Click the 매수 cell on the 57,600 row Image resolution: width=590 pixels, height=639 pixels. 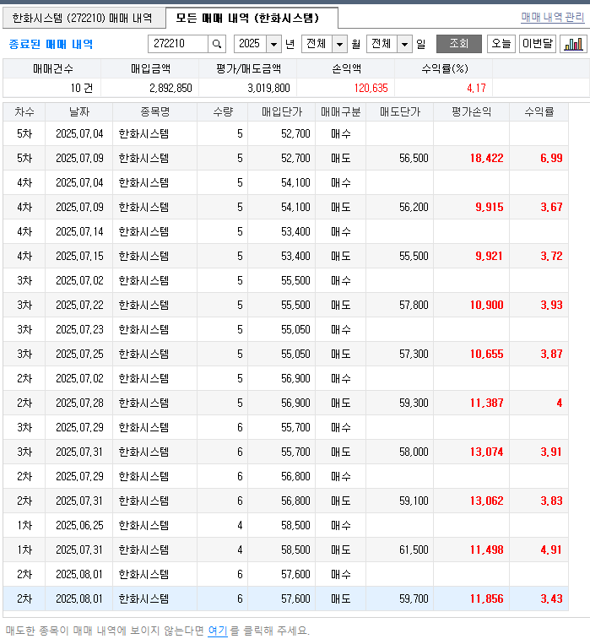[x=341, y=574]
